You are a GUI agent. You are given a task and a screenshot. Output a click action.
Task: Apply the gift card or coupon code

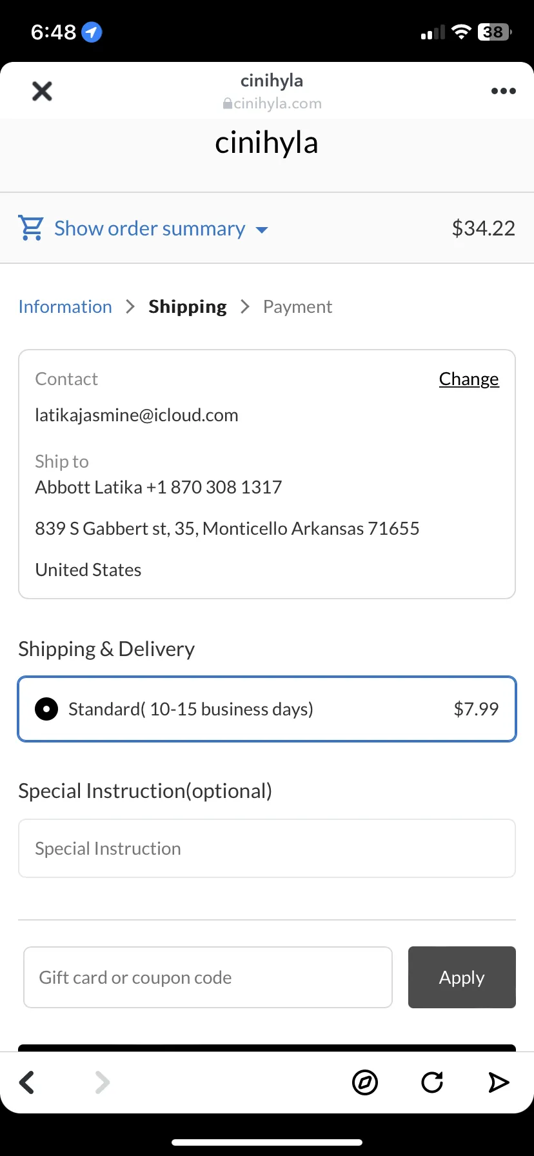[462, 977]
